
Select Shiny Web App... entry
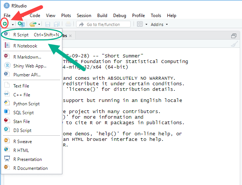point(32,66)
